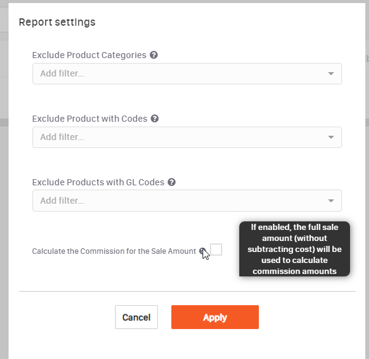Viewport: 369px width, 359px height.
Task: Focus the Add filter field under Product Categories
Action: (187, 73)
